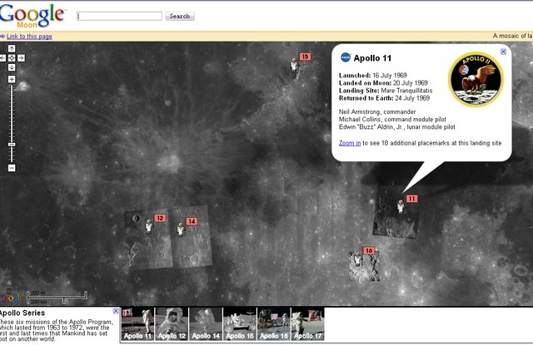Open the Link to this page link
The height and width of the screenshot is (345, 533).
point(29,37)
